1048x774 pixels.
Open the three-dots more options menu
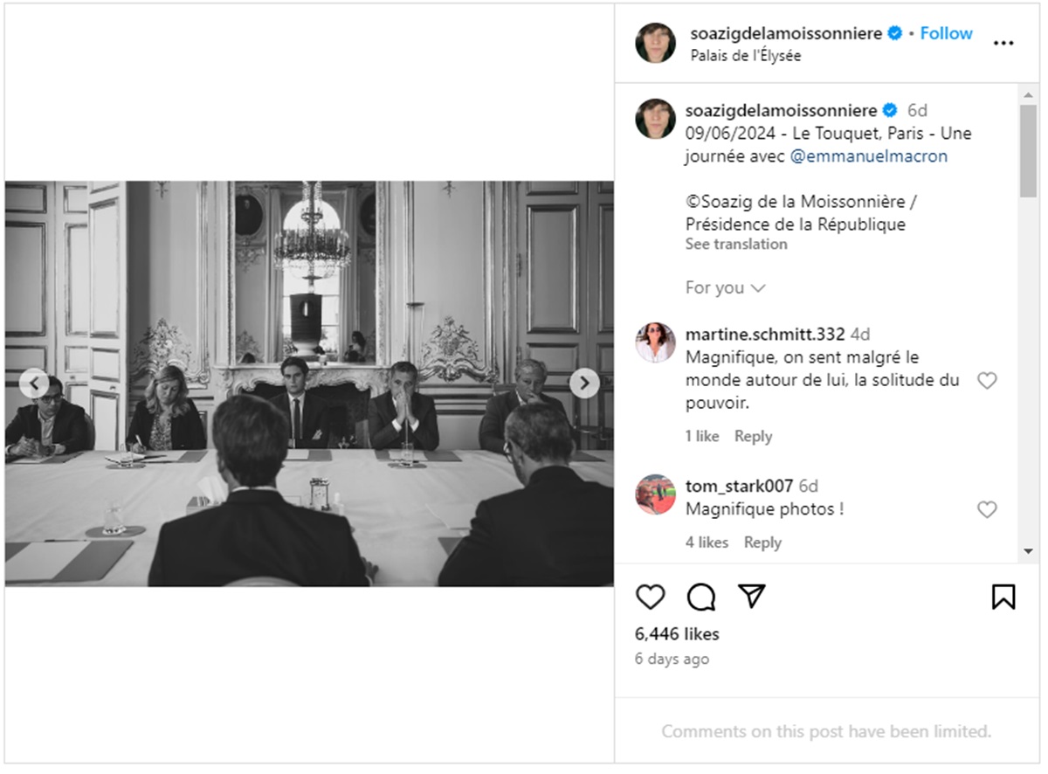(x=1003, y=43)
